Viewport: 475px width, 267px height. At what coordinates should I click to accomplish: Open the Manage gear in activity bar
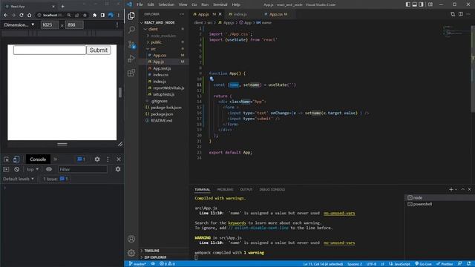pyautogui.click(x=131, y=252)
